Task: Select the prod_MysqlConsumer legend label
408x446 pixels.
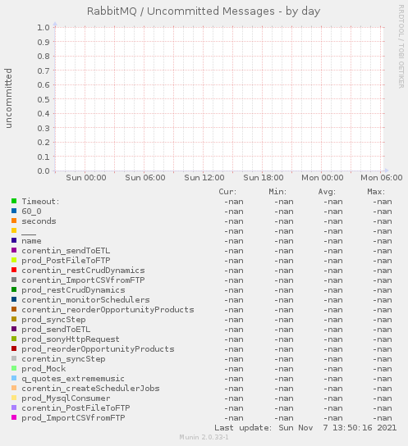Action: coord(66,398)
